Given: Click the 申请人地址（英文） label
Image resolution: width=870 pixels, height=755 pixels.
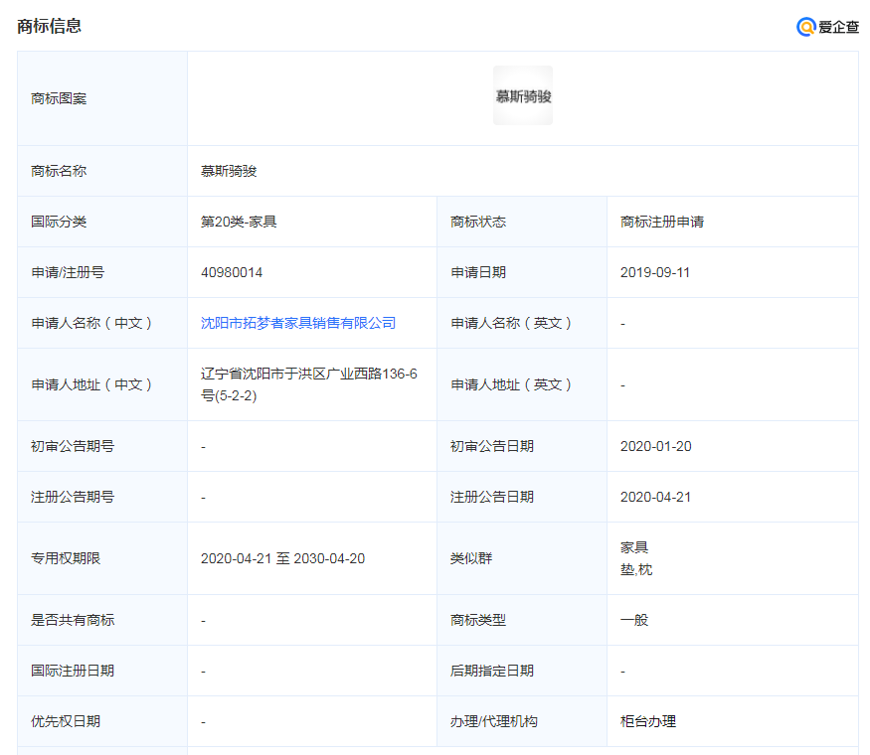Looking at the screenshot, I should click(x=511, y=384).
